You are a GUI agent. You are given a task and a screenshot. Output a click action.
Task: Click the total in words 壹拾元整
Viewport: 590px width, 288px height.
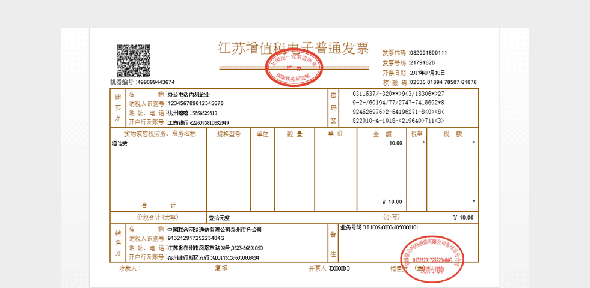[x=219, y=217]
